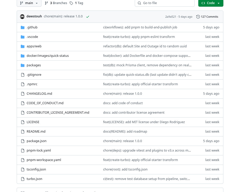Click the file icon next to pnpm-workspace.yaml

(23, 160)
